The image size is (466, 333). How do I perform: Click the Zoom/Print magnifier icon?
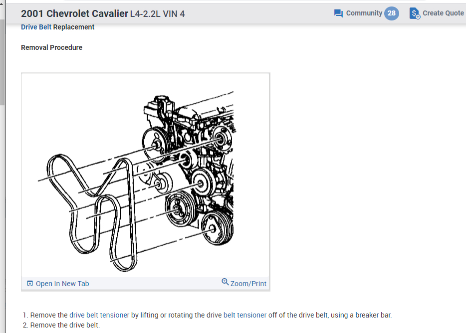pos(225,282)
